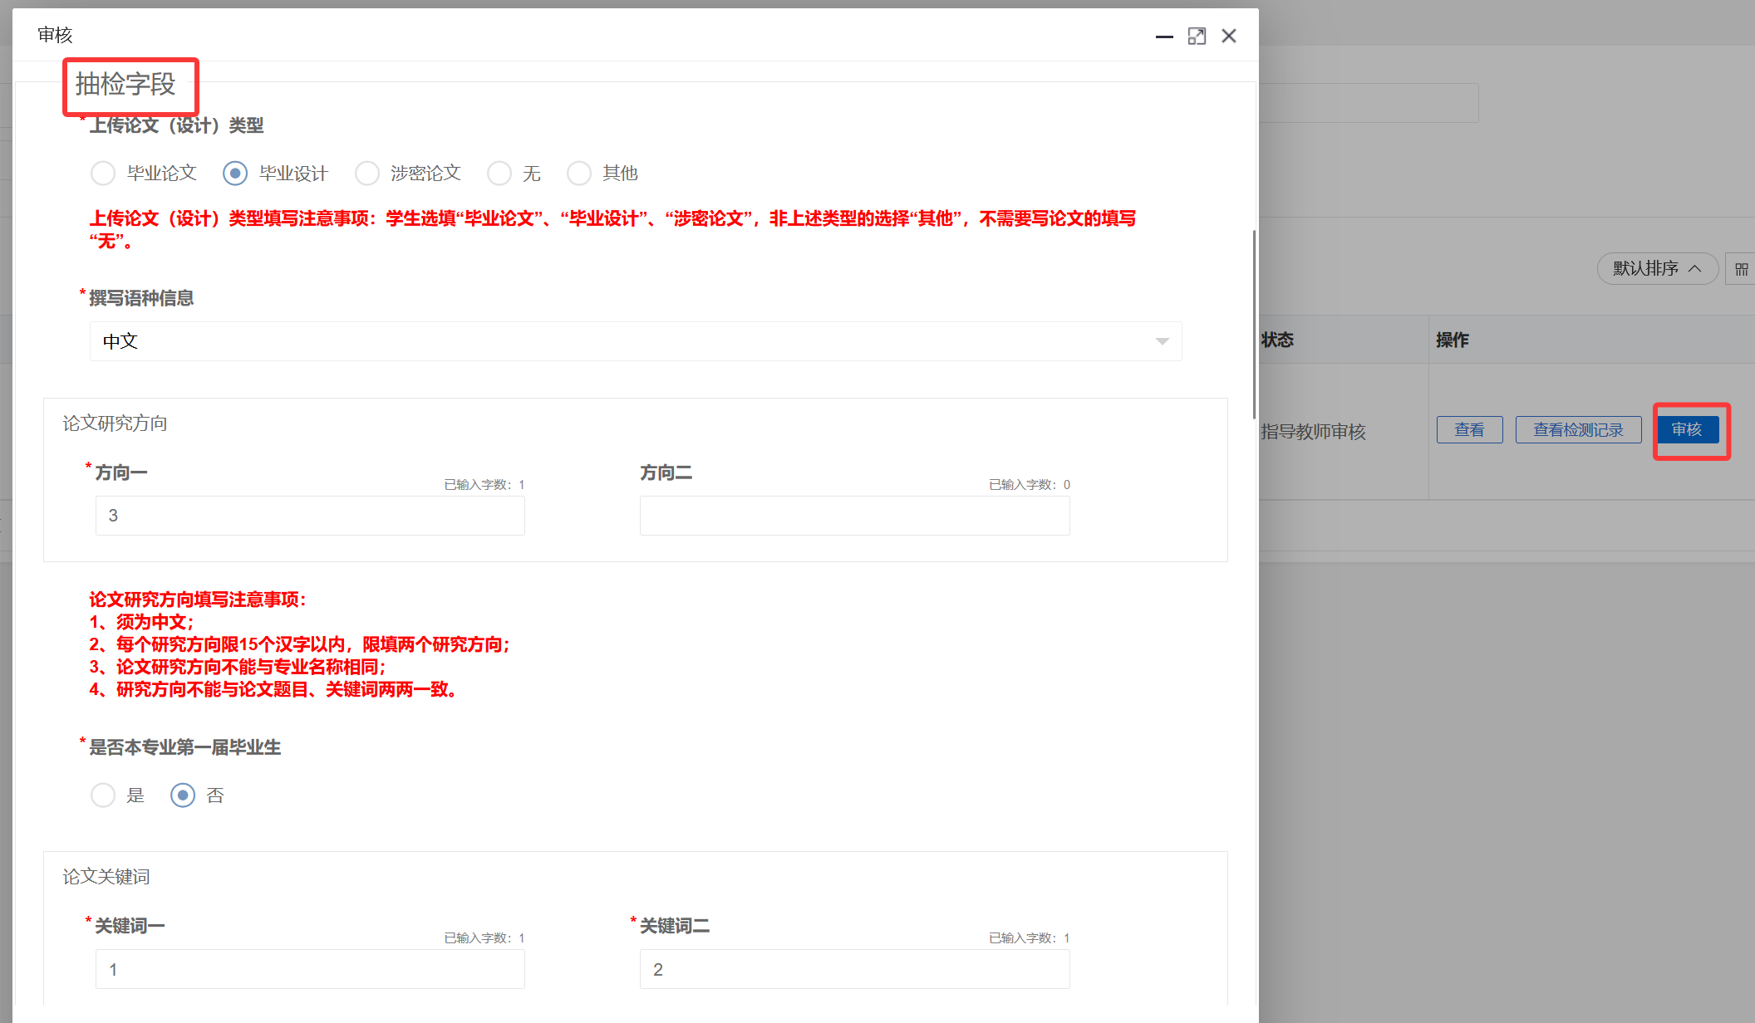
Task: Click the 关键词二 input field
Action: pyautogui.click(x=854, y=969)
